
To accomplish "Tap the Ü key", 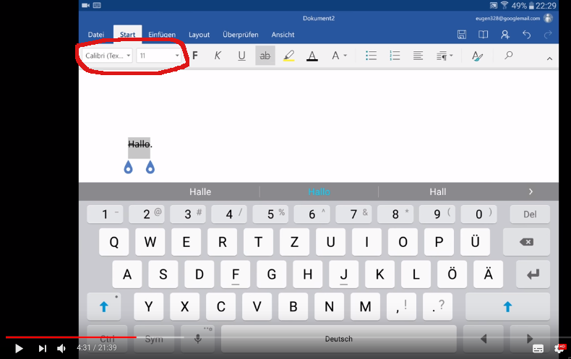I will coord(475,242).
